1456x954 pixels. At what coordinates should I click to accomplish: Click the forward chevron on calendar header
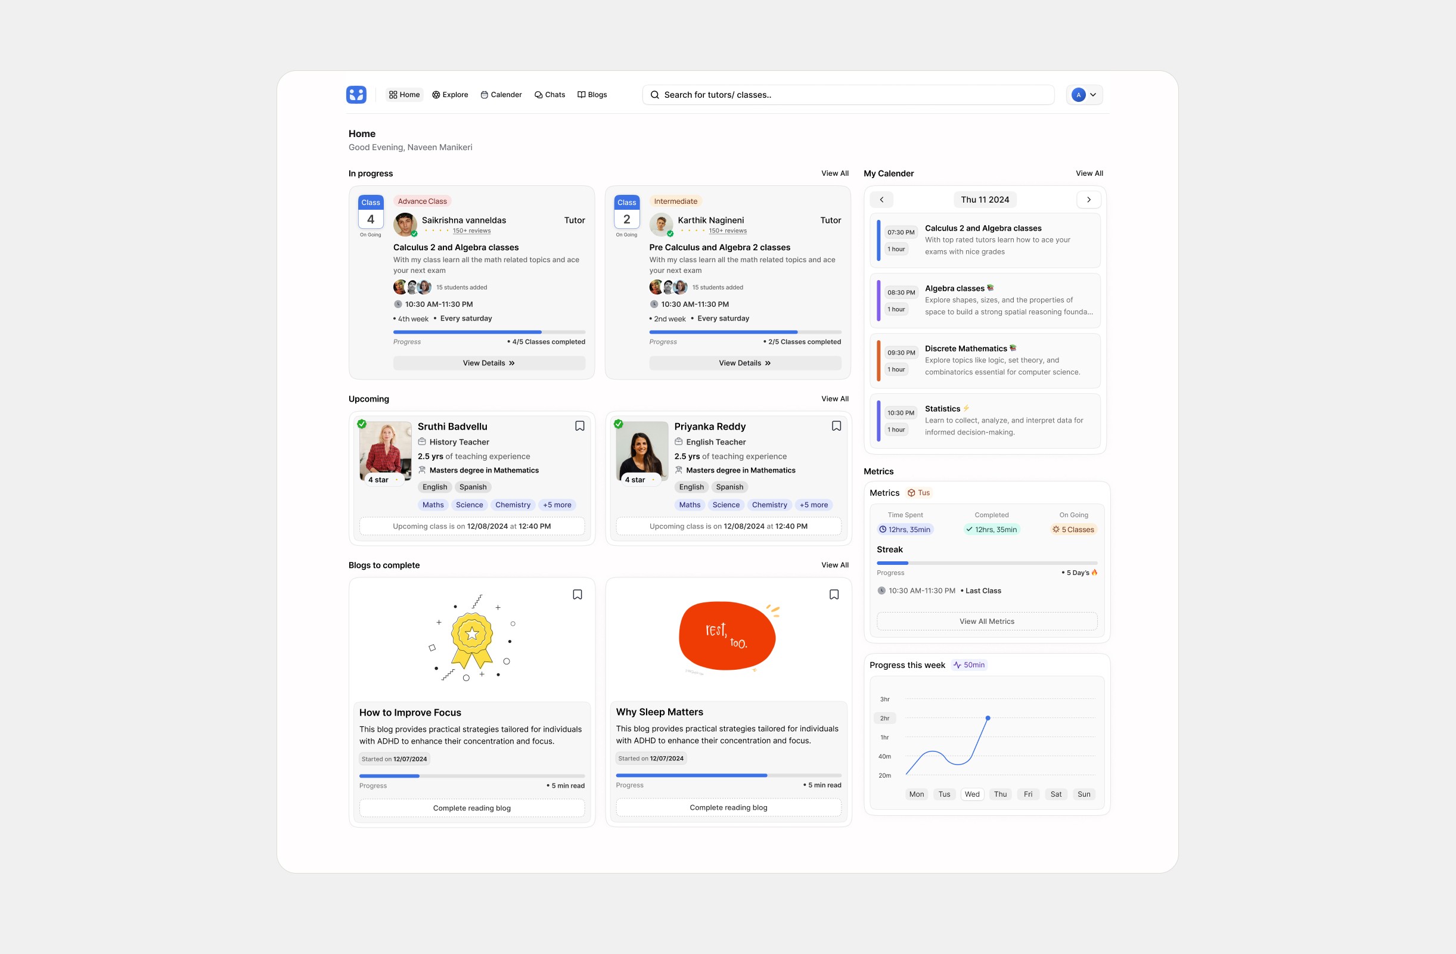click(x=1088, y=201)
